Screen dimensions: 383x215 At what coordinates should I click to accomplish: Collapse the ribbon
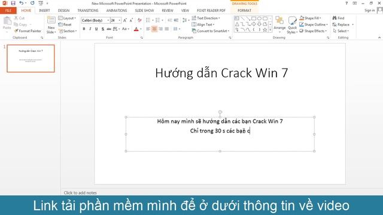[x=379, y=38]
